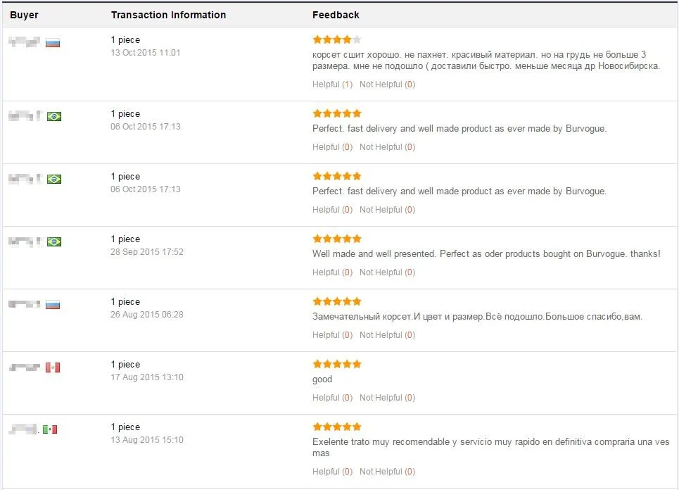Click the Brazil flag on the first 06 Oct review
The width and height of the screenshot is (679, 490).
[x=54, y=117]
